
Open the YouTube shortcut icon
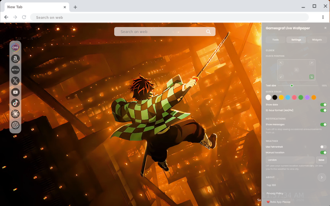click(15, 92)
